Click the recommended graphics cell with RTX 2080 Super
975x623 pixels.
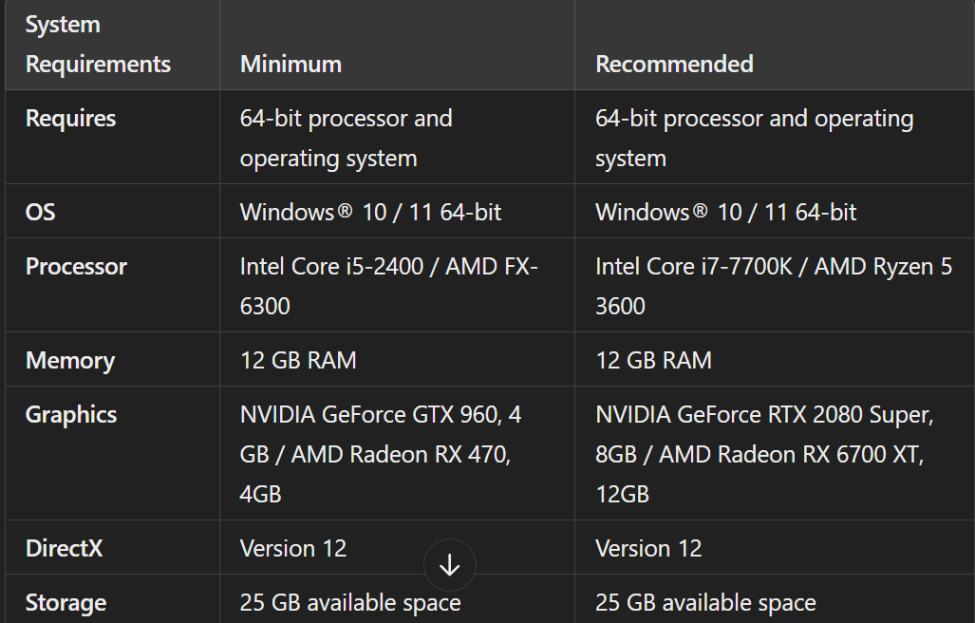[x=765, y=454]
